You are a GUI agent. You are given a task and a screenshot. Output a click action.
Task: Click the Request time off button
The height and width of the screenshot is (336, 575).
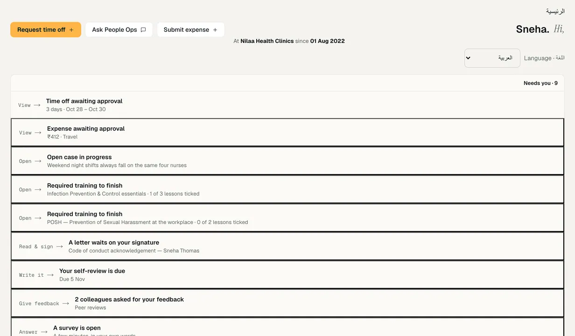pyautogui.click(x=46, y=29)
